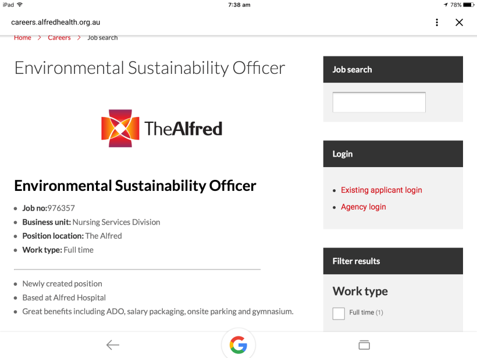
Task: Tick the Full time work type checkbox
Action: (x=339, y=313)
